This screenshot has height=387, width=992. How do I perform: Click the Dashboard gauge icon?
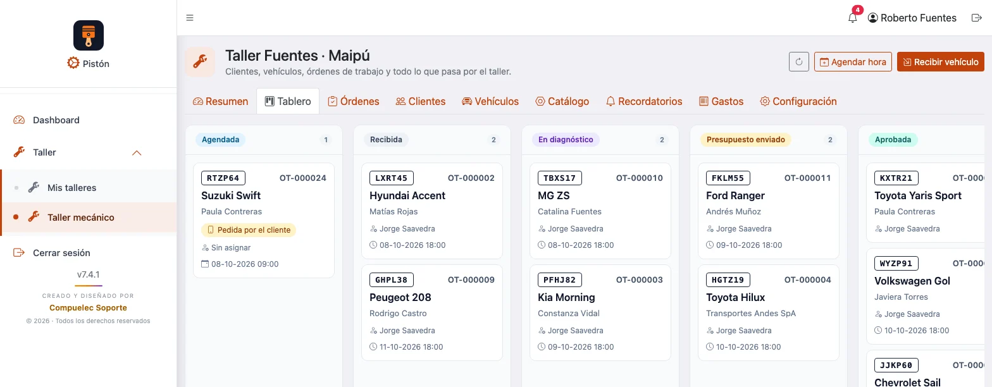click(x=19, y=120)
